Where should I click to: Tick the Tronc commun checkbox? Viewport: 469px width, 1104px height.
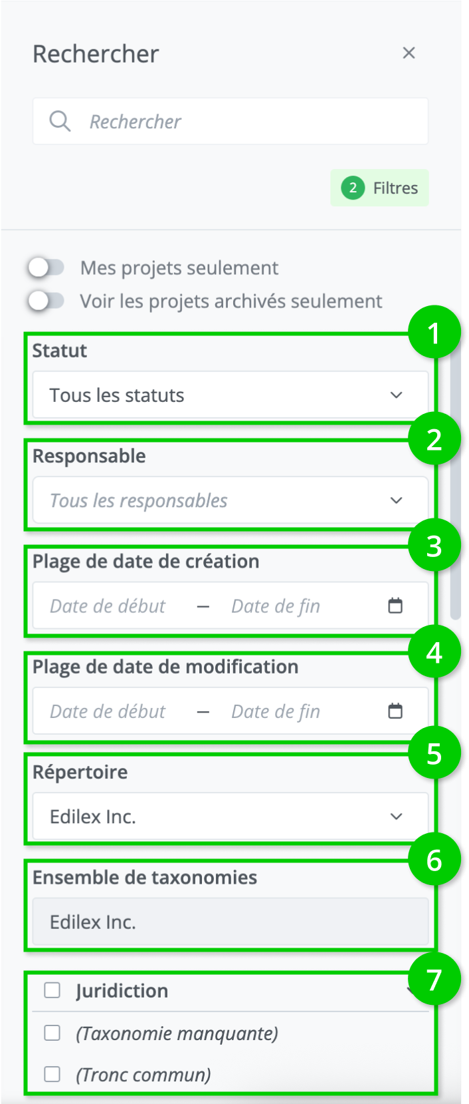(52, 1074)
